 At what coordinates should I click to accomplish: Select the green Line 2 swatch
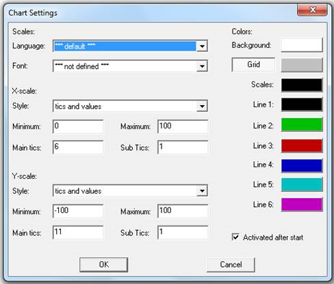point(302,125)
